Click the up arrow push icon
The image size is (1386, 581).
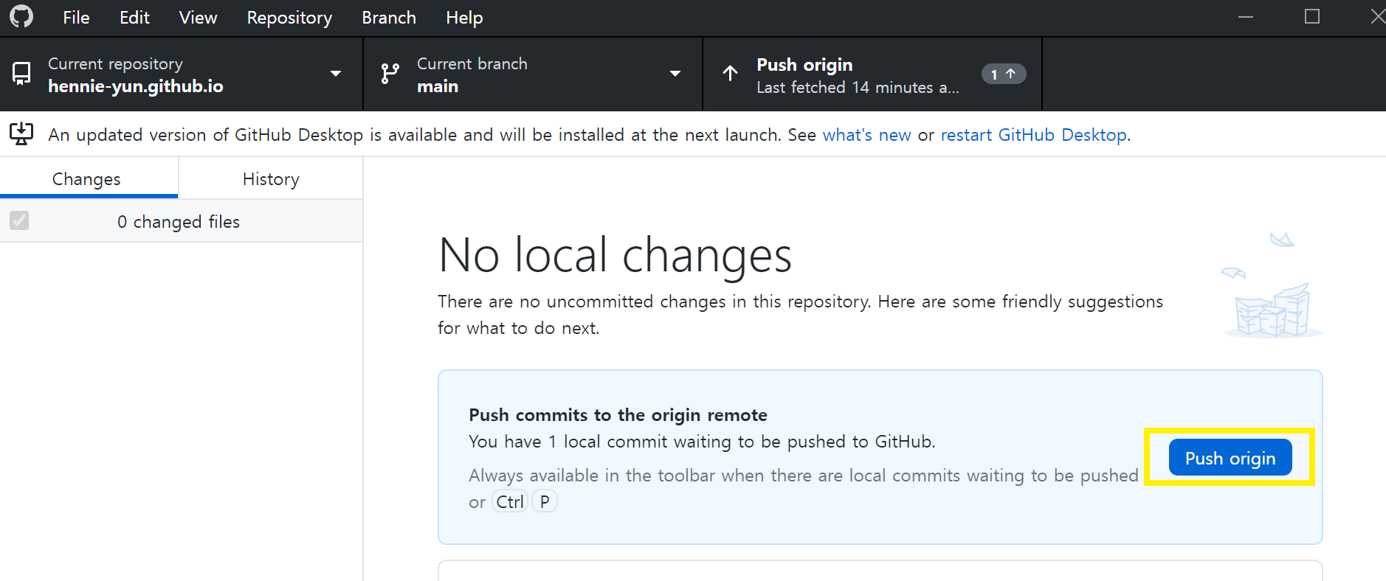(x=730, y=73)
